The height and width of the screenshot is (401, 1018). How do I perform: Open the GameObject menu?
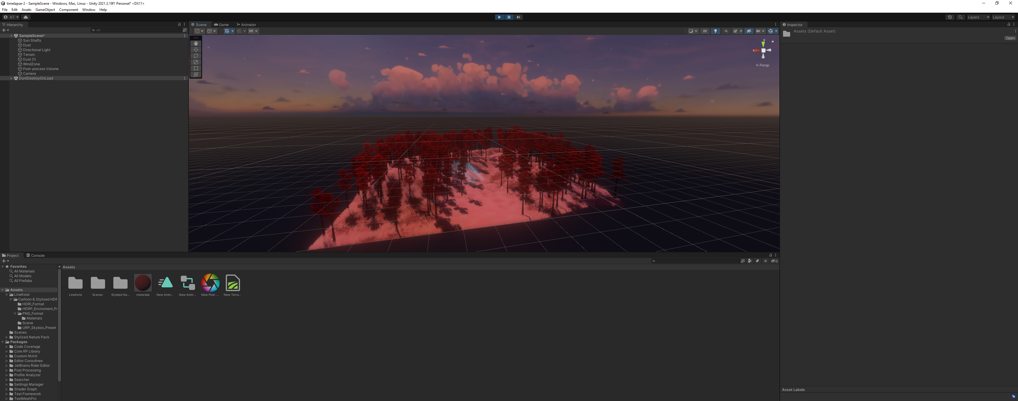(45, 9)
